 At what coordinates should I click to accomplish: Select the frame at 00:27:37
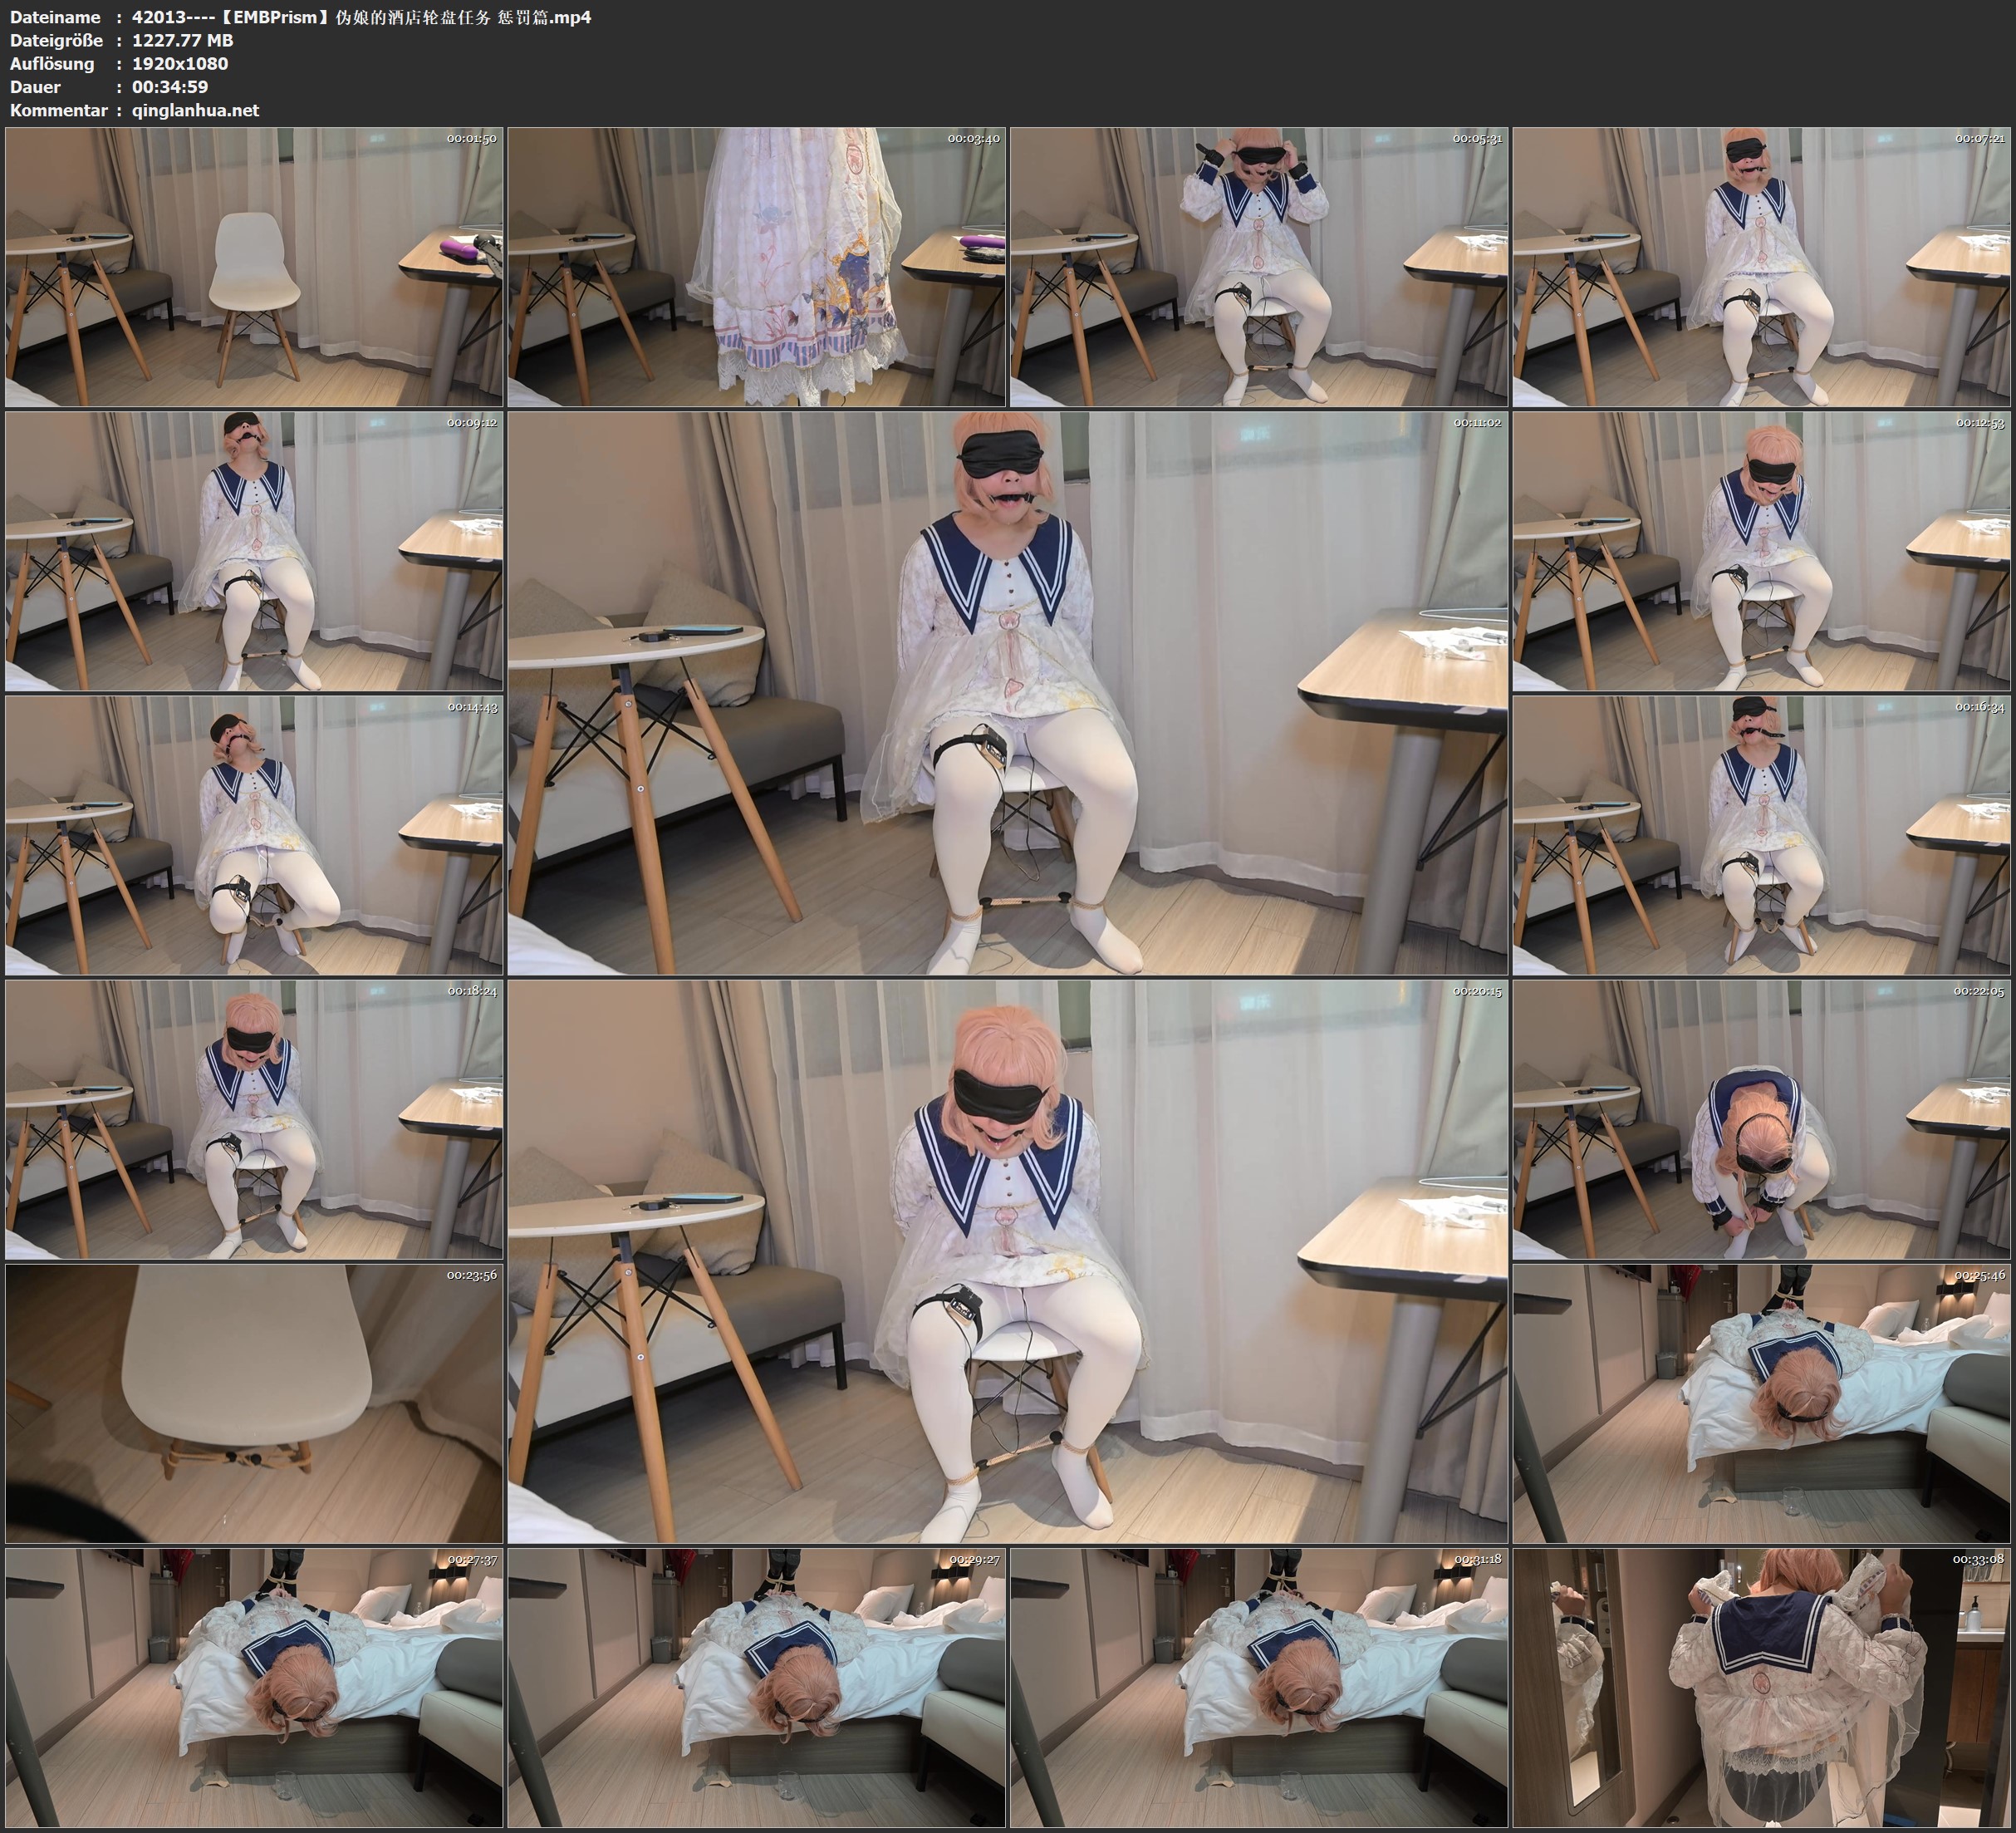pos(254,1688)
